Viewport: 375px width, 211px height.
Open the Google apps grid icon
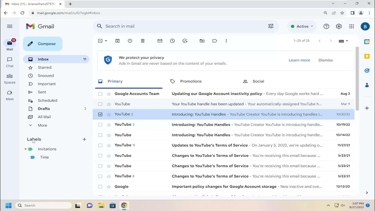point(352,26)
